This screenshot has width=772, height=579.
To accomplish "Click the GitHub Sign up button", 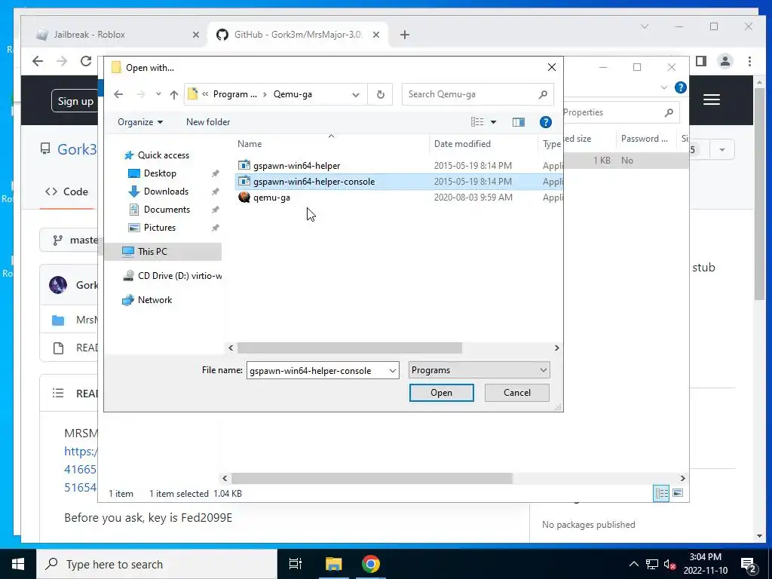I will coord(75,101).
